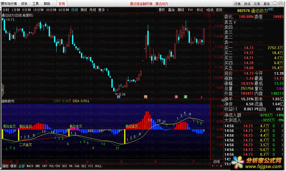Switch to 5分钟 period
Image resolution: width=286 pixels, height=171 pixels.
(26, 10)
